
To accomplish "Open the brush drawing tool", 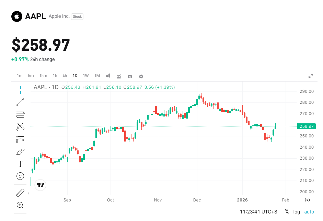I will 20,151.
